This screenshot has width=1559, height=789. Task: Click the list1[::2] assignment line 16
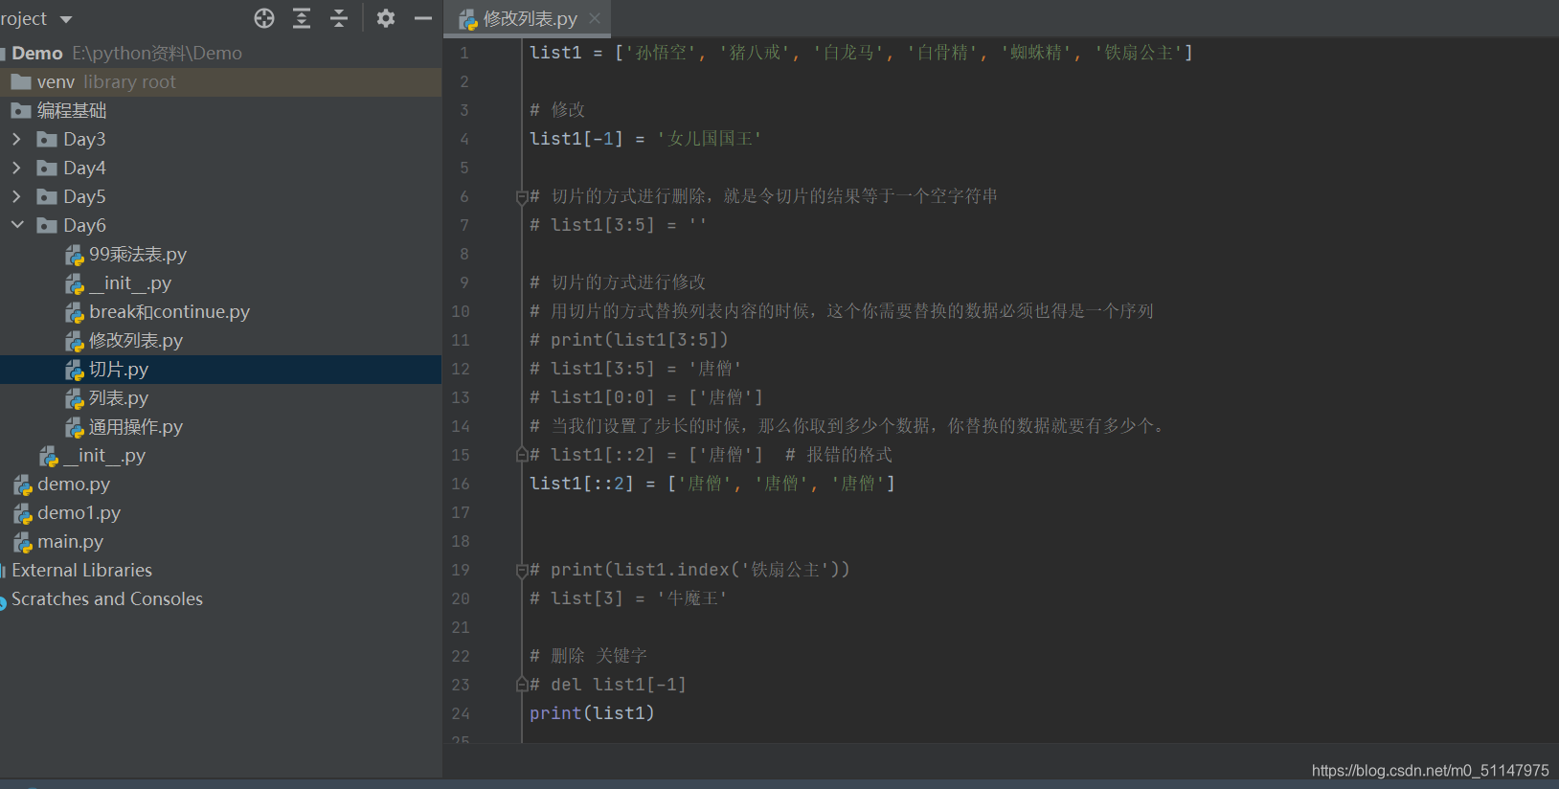712,484
